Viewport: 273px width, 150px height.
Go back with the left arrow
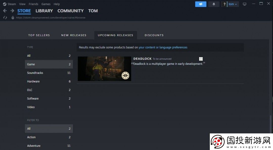coord(5,11)
